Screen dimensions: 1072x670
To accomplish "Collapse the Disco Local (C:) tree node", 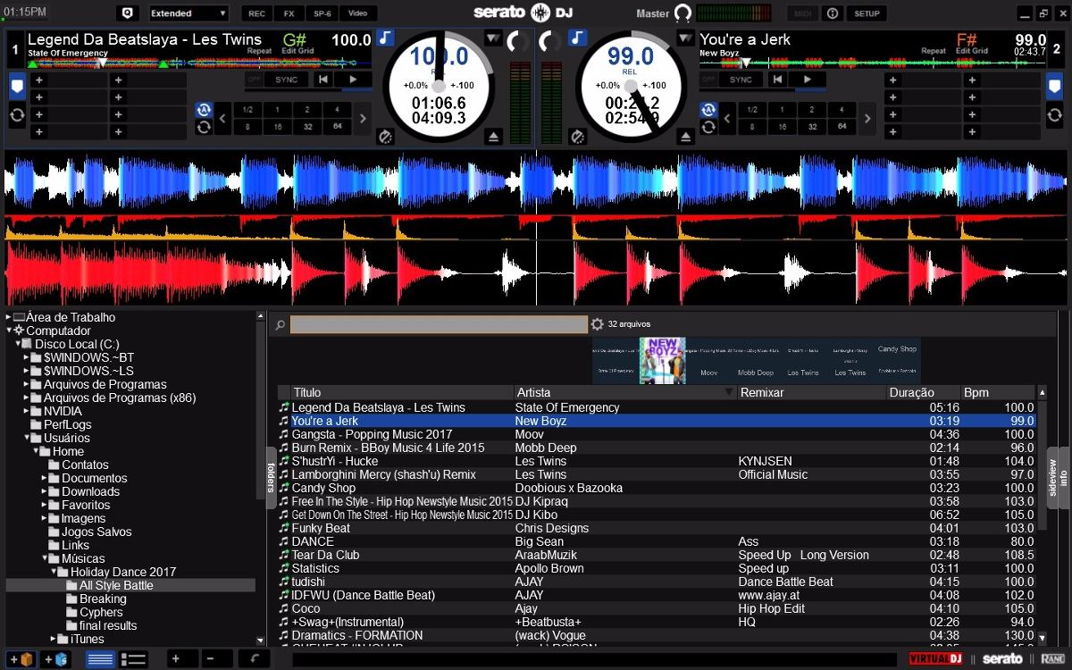I will (18, 344).
